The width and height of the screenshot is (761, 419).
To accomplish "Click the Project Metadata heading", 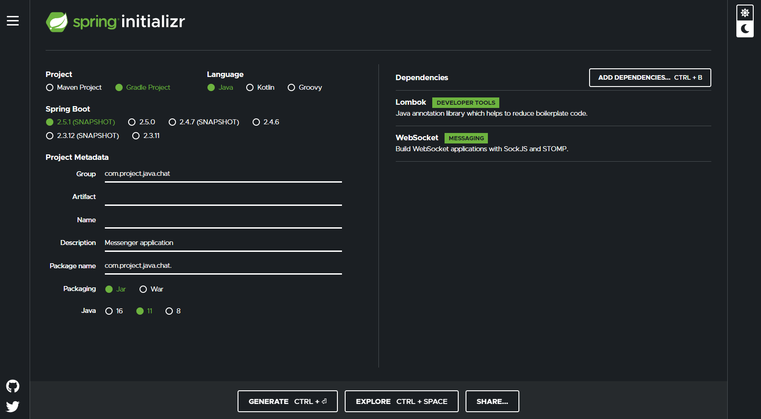I will (x=77, y=157).
